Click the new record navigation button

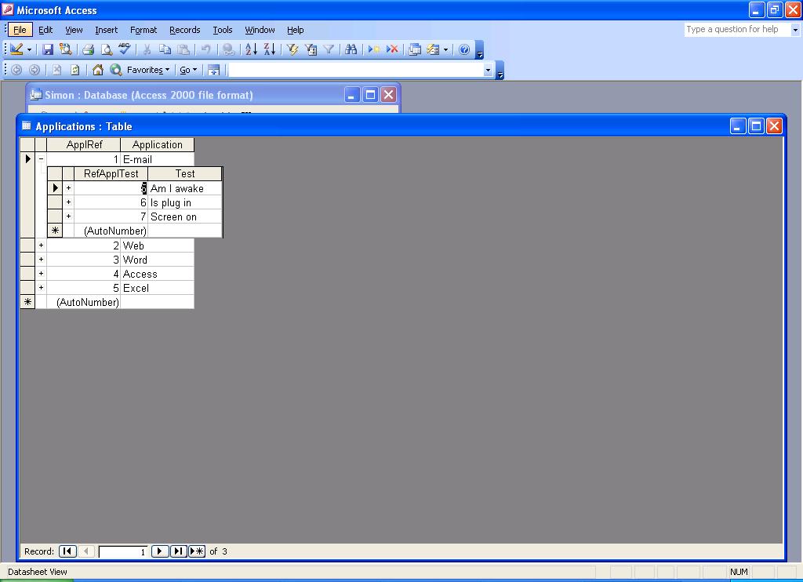[197, 551]
